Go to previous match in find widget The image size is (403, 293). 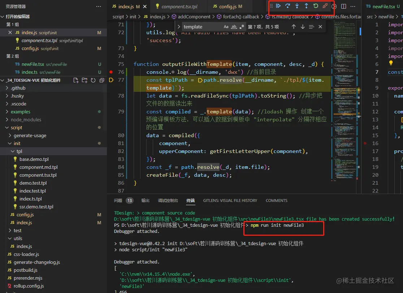(x=294, y=27)
